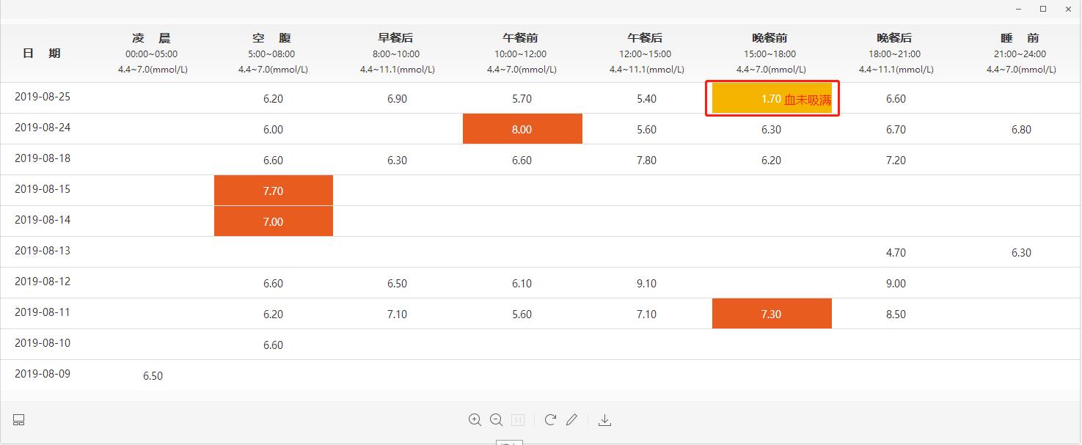This screenshot has height=445, width=1082.
Task: Click the zoom in magnifier icon
Action: point(475,419)
